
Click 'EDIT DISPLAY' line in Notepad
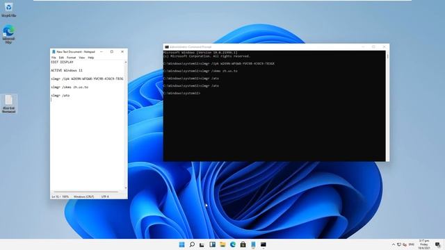point(62,62)
